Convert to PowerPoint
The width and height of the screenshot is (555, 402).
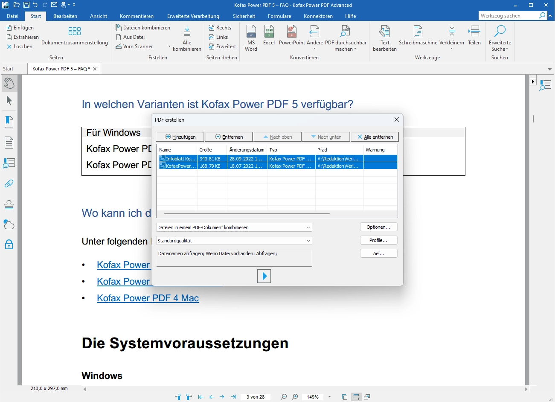[292, 35]
